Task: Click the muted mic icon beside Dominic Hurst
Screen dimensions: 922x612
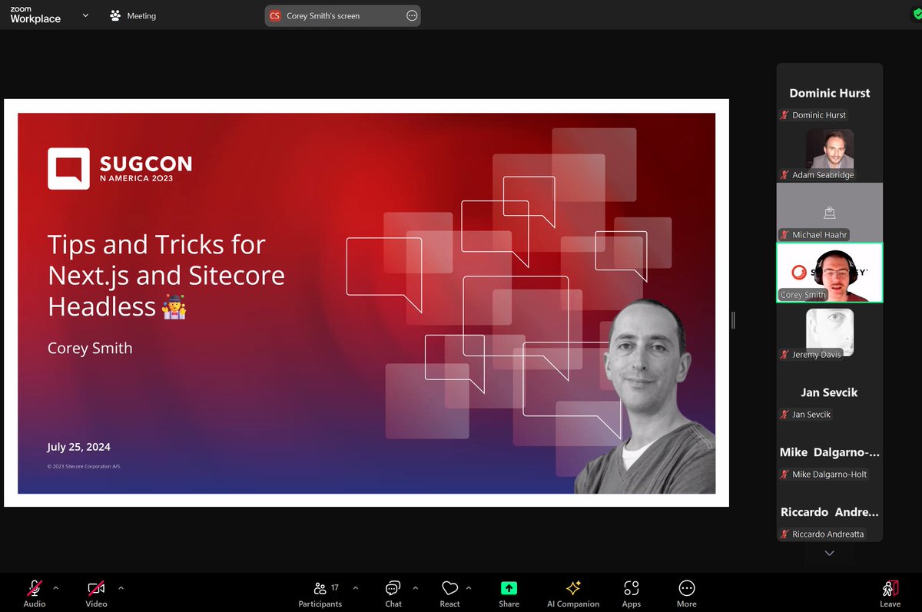Action: click(784, 115)
